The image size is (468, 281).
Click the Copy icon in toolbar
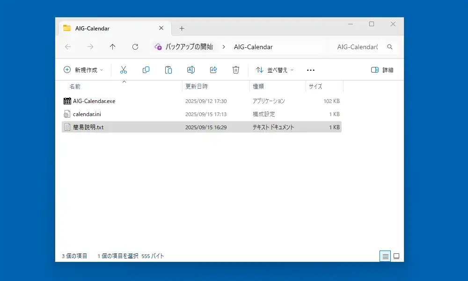pos(146,70)
